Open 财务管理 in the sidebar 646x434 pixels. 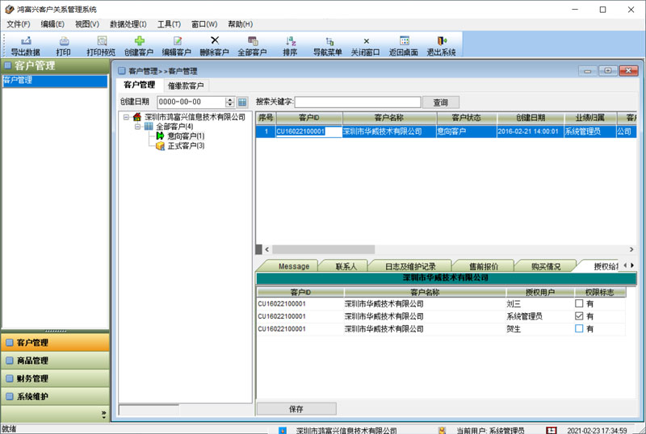coord(55,378)
